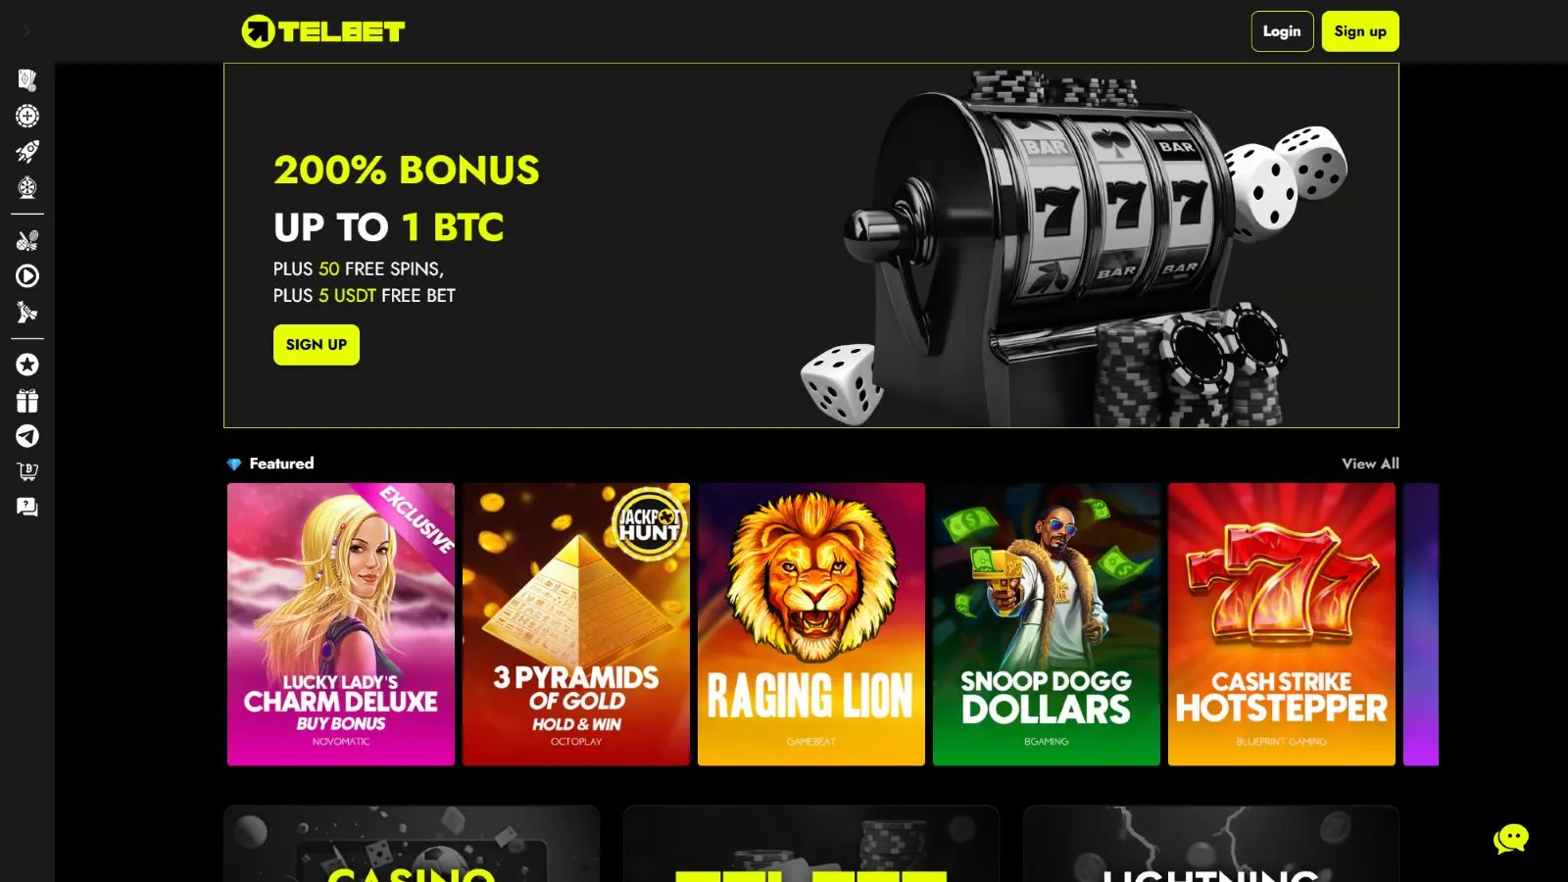Open the rocket crash games icon
This screenshot has height=882, width=1568.
27,152
